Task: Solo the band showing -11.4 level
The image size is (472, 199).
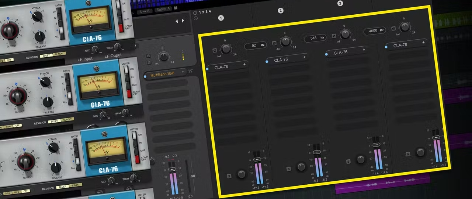Action: pos(348,162)
